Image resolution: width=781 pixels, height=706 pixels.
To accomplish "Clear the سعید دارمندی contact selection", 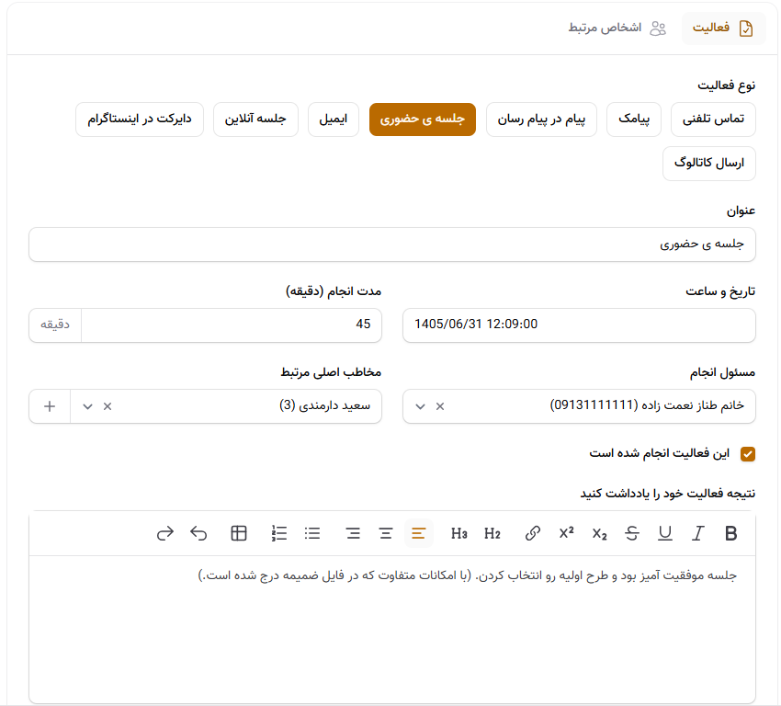I will pyautogui.click(x=108, y=406).
